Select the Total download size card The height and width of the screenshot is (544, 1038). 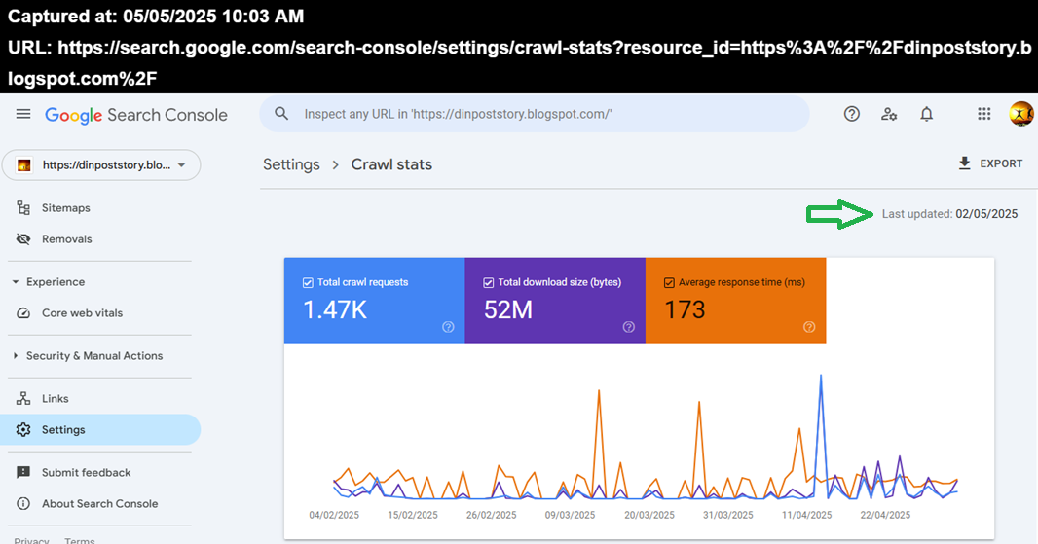pos(555,301)
